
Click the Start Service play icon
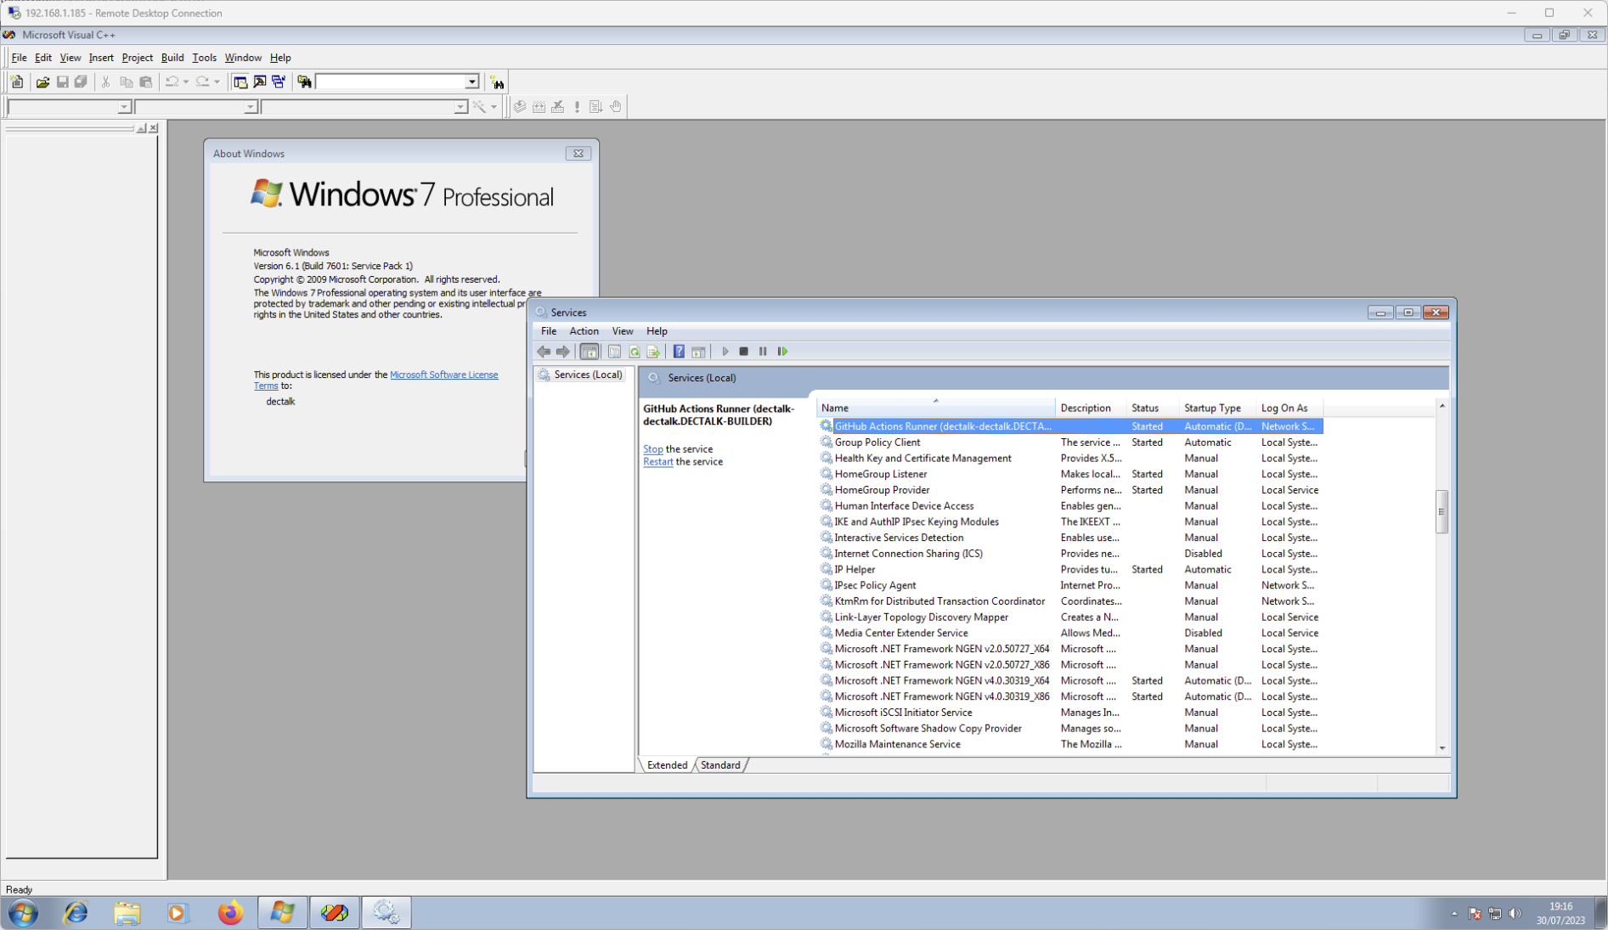point(725,352)
